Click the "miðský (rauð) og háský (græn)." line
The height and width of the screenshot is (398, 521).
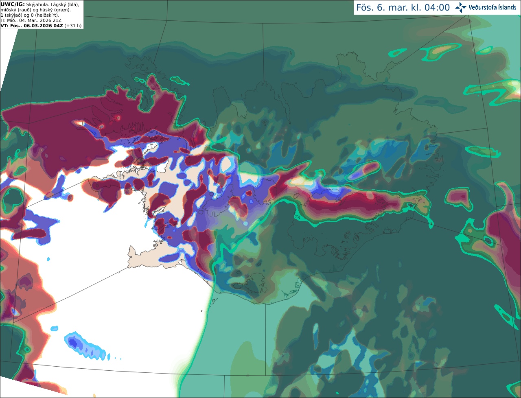coord(35,10)
